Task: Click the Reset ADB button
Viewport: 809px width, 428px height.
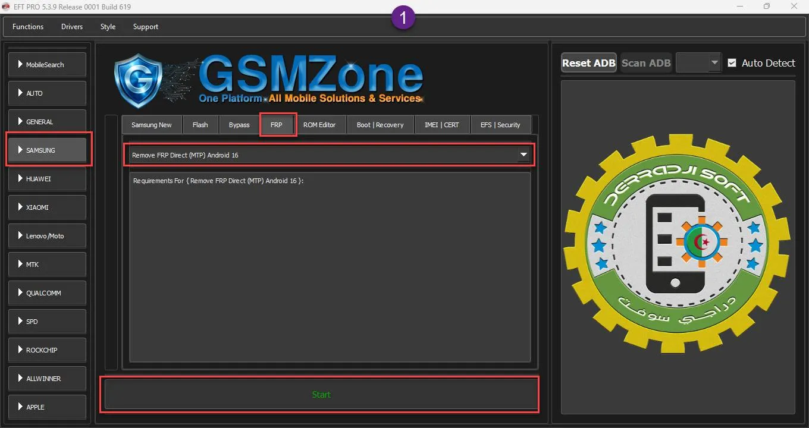Action: (588, 63)
